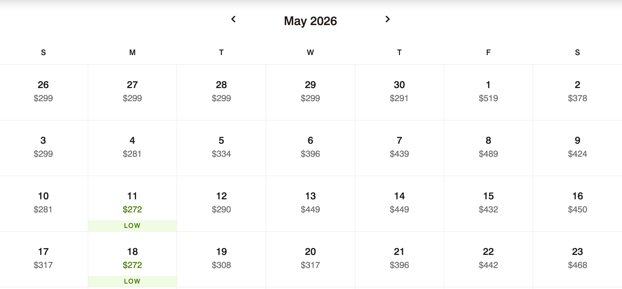Screen dimensions: 622x289
Task: Click the May 2026 month title
Action: (310, 21)
